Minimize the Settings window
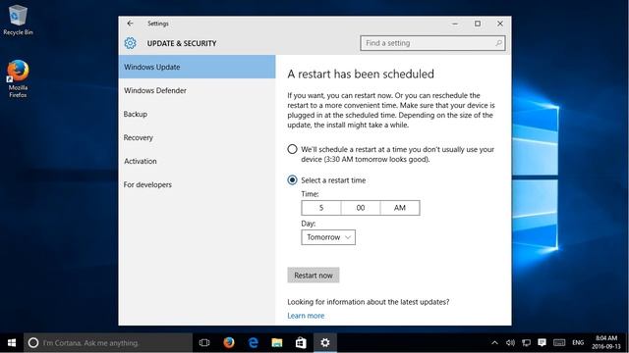 455,24
